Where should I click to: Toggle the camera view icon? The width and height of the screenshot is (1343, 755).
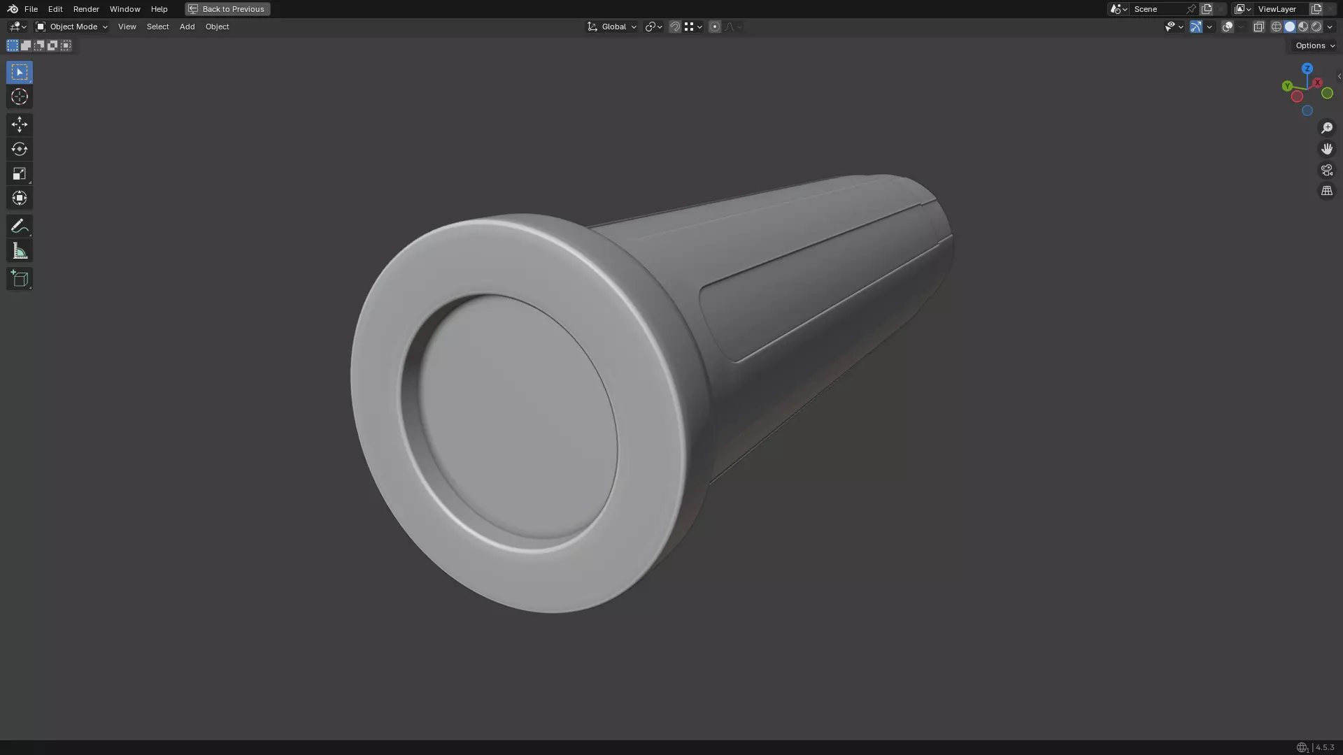(x=1327, y=170)
